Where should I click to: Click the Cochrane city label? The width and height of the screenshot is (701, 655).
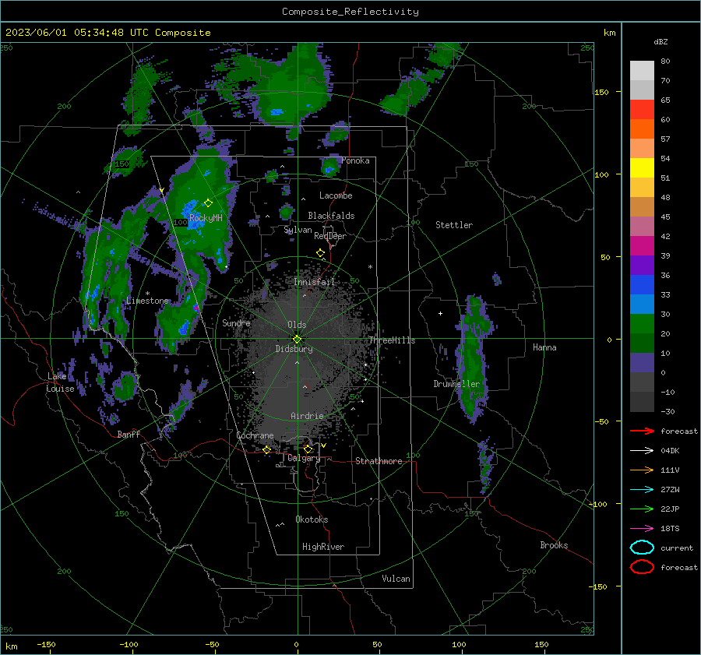(255, 435)
